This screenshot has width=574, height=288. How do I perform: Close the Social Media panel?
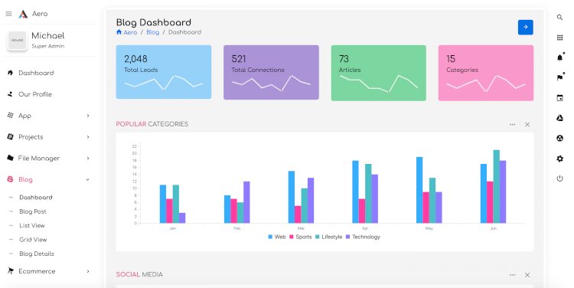(x=527, y=275)
